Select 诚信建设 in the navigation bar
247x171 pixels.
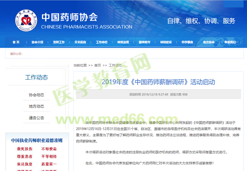click(166, 42)
